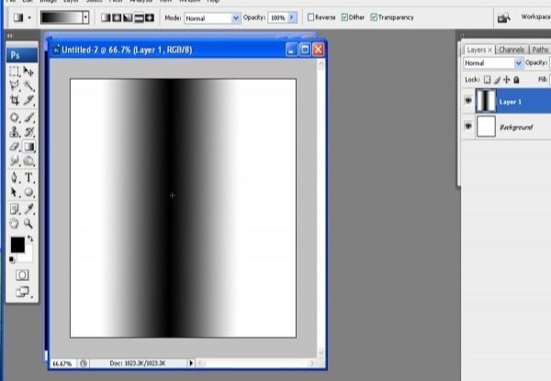Uncheck the Transparency checkbox

pyautogui.click(x=374, y=17)
